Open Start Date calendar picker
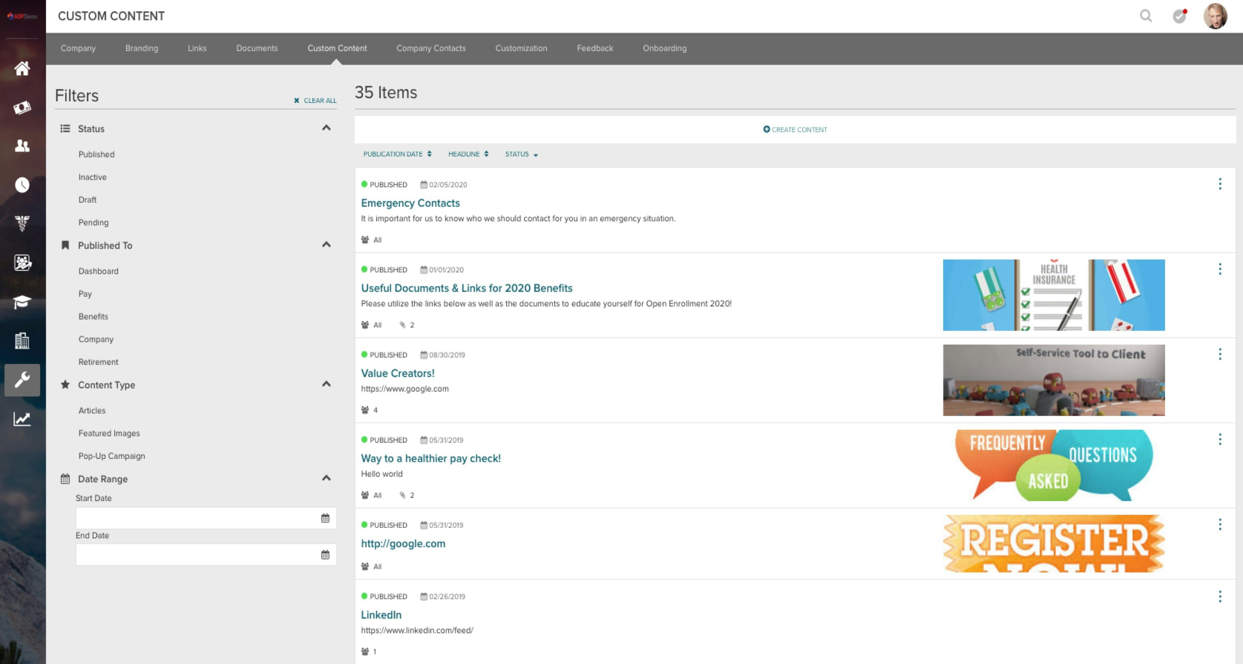The width and height of the screenshot is (1243, 664). (x=325, y=518)
